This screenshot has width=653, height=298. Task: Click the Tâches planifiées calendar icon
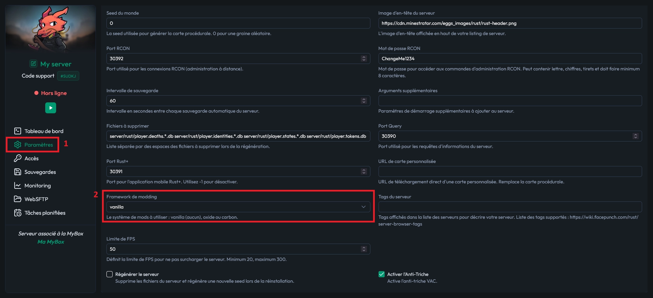tap(18, 213)
